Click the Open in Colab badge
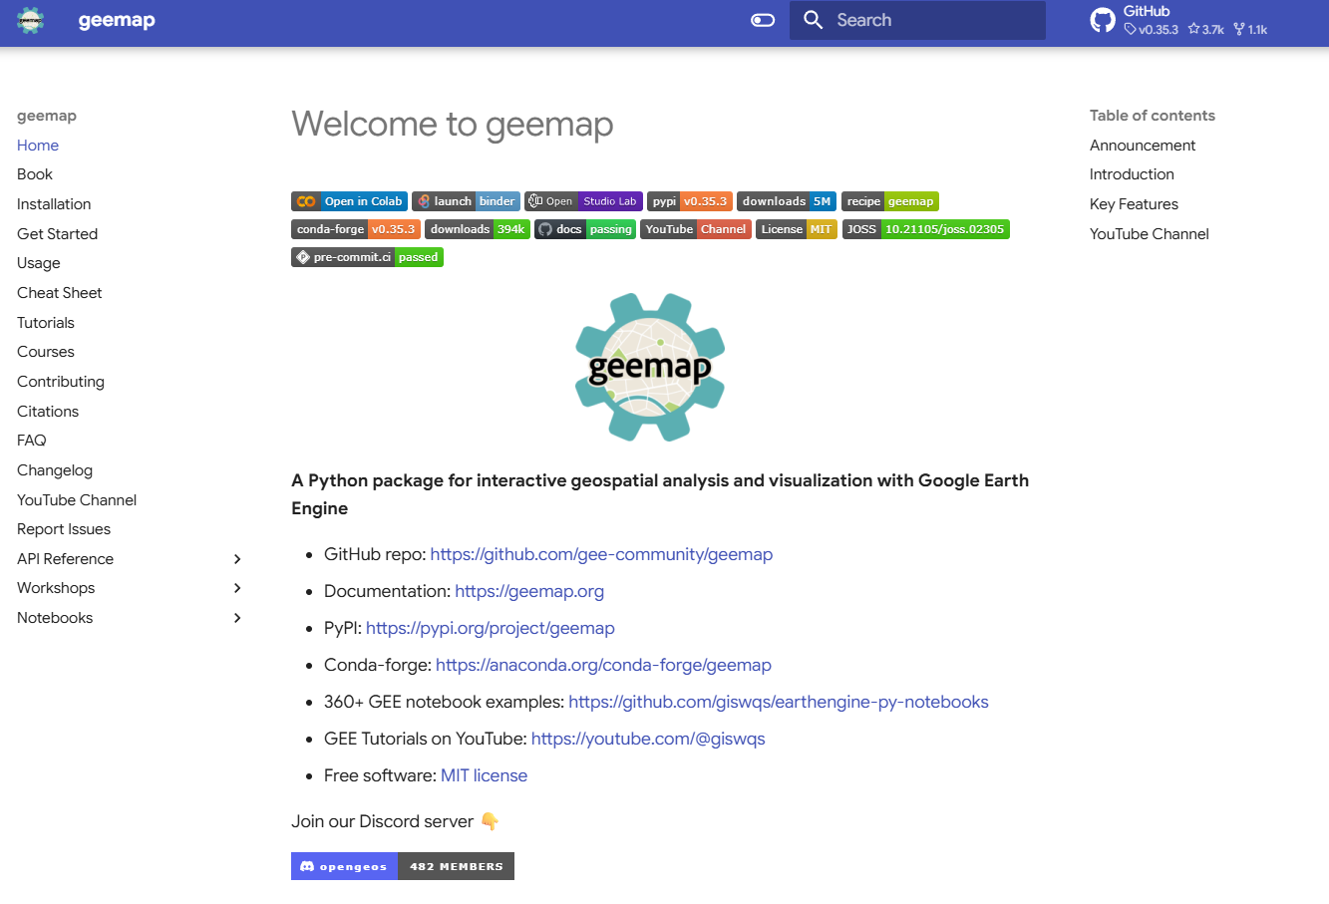The height and width of the screenshot is (904, 1329). (349, 201)
